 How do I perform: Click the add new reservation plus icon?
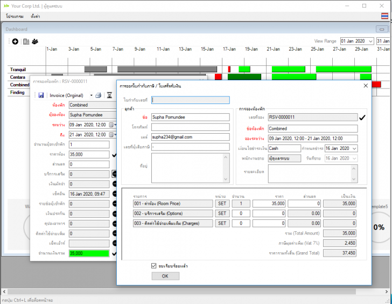click(x=15, y=41)
